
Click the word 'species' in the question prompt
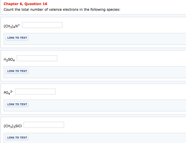pyautogui.click(x=113, y=10)
